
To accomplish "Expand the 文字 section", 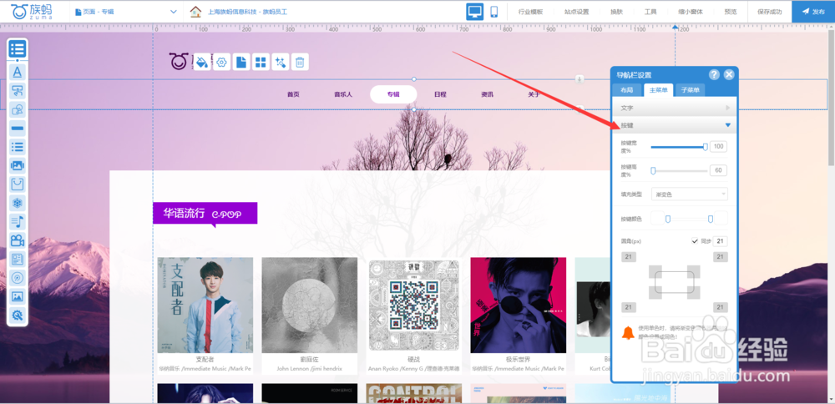I will click(674, 108).
